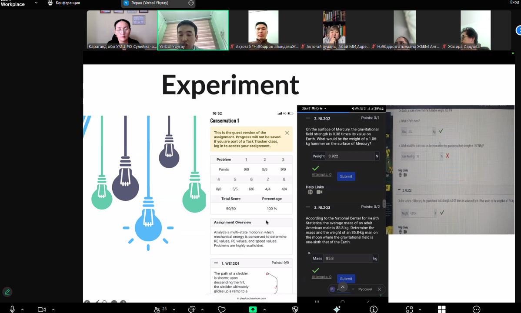The width and height of the screenshot is (521, 313).
Task: Open the AI Companion sparkle icon
Action: coord(337,309)
